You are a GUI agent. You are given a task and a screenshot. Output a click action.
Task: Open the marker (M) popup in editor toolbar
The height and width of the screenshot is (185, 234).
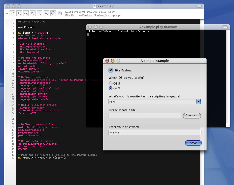[33, 13]
